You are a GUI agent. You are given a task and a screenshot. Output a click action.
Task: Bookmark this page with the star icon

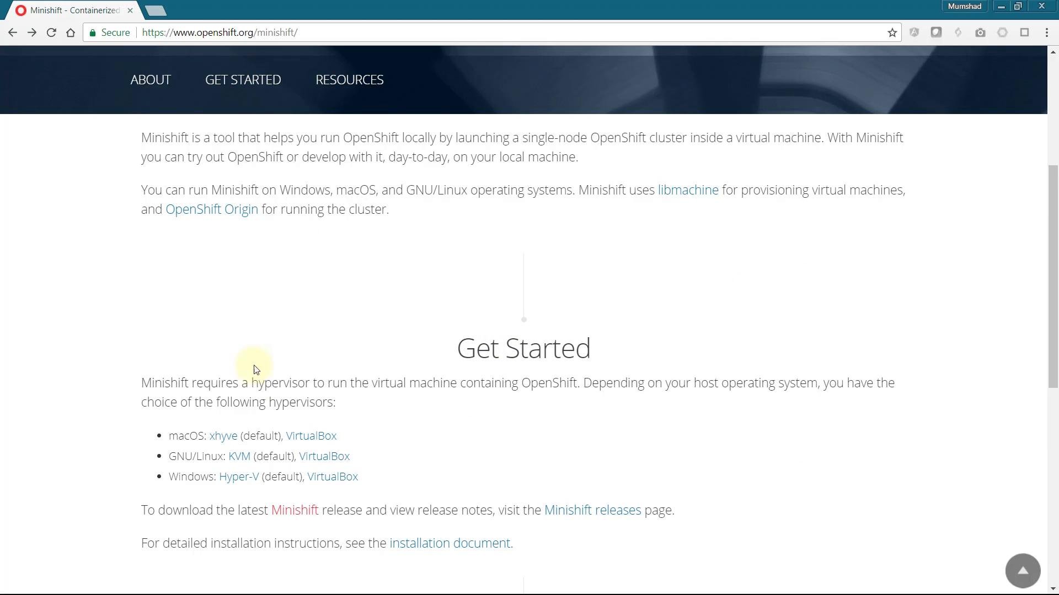(892, 33)
